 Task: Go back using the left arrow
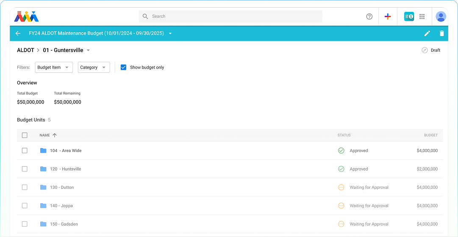pos(18,33)
